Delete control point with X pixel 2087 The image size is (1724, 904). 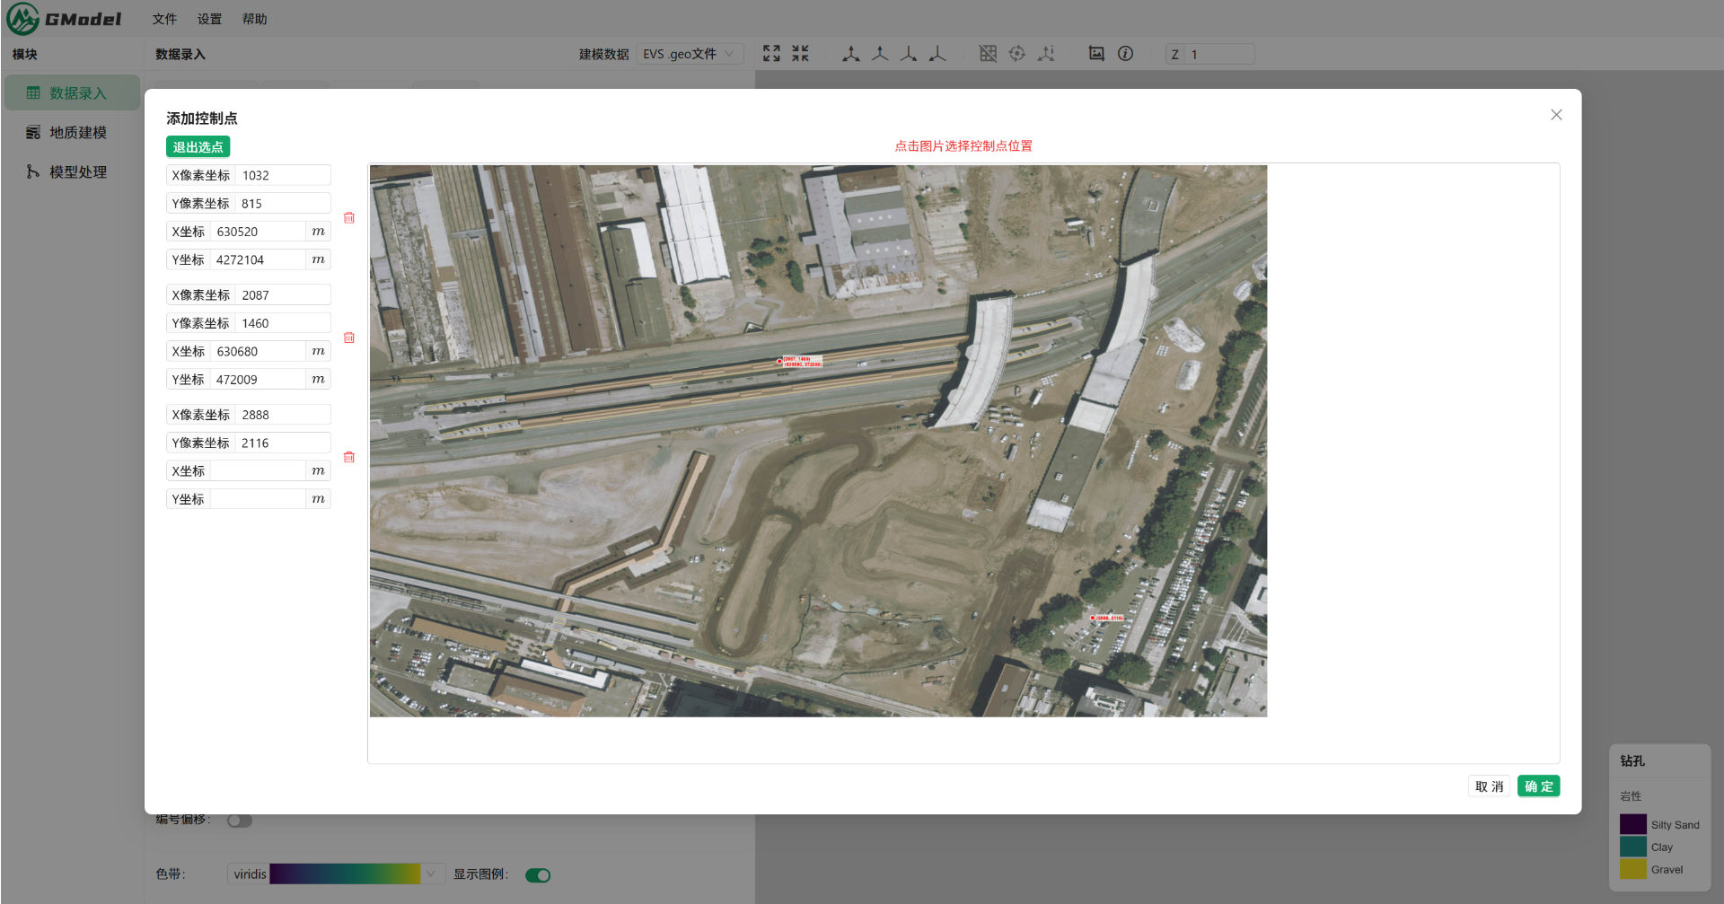click(x=349, y=338)
